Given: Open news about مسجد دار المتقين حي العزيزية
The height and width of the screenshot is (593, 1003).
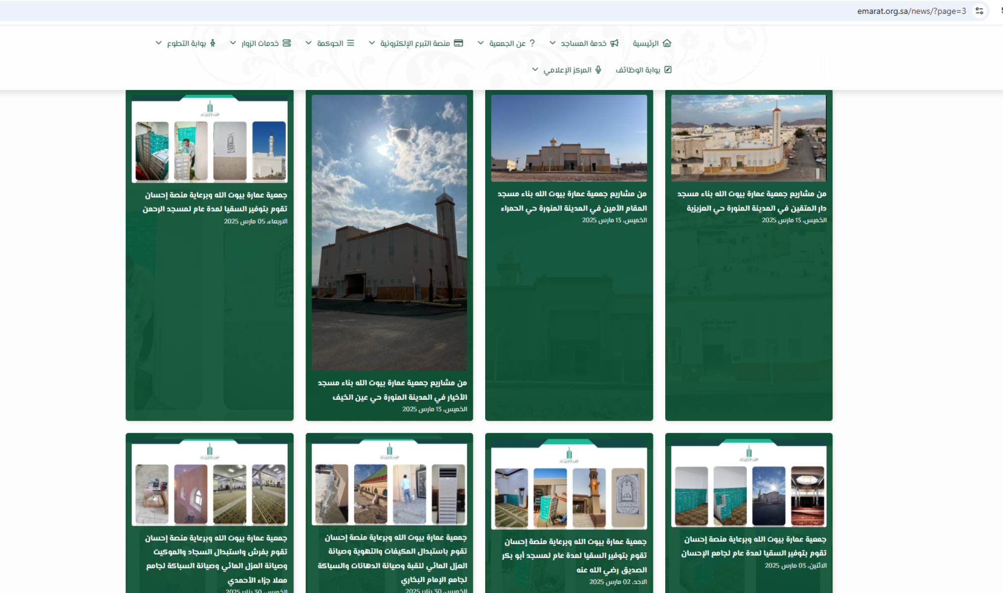Looking at the screenshot, I should (752, 201).
